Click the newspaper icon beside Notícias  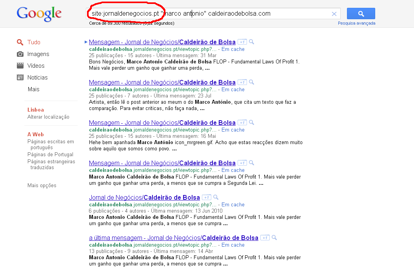20,77
